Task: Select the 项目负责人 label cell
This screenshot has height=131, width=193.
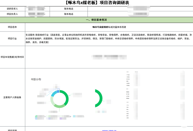Action: pos(12,14)
